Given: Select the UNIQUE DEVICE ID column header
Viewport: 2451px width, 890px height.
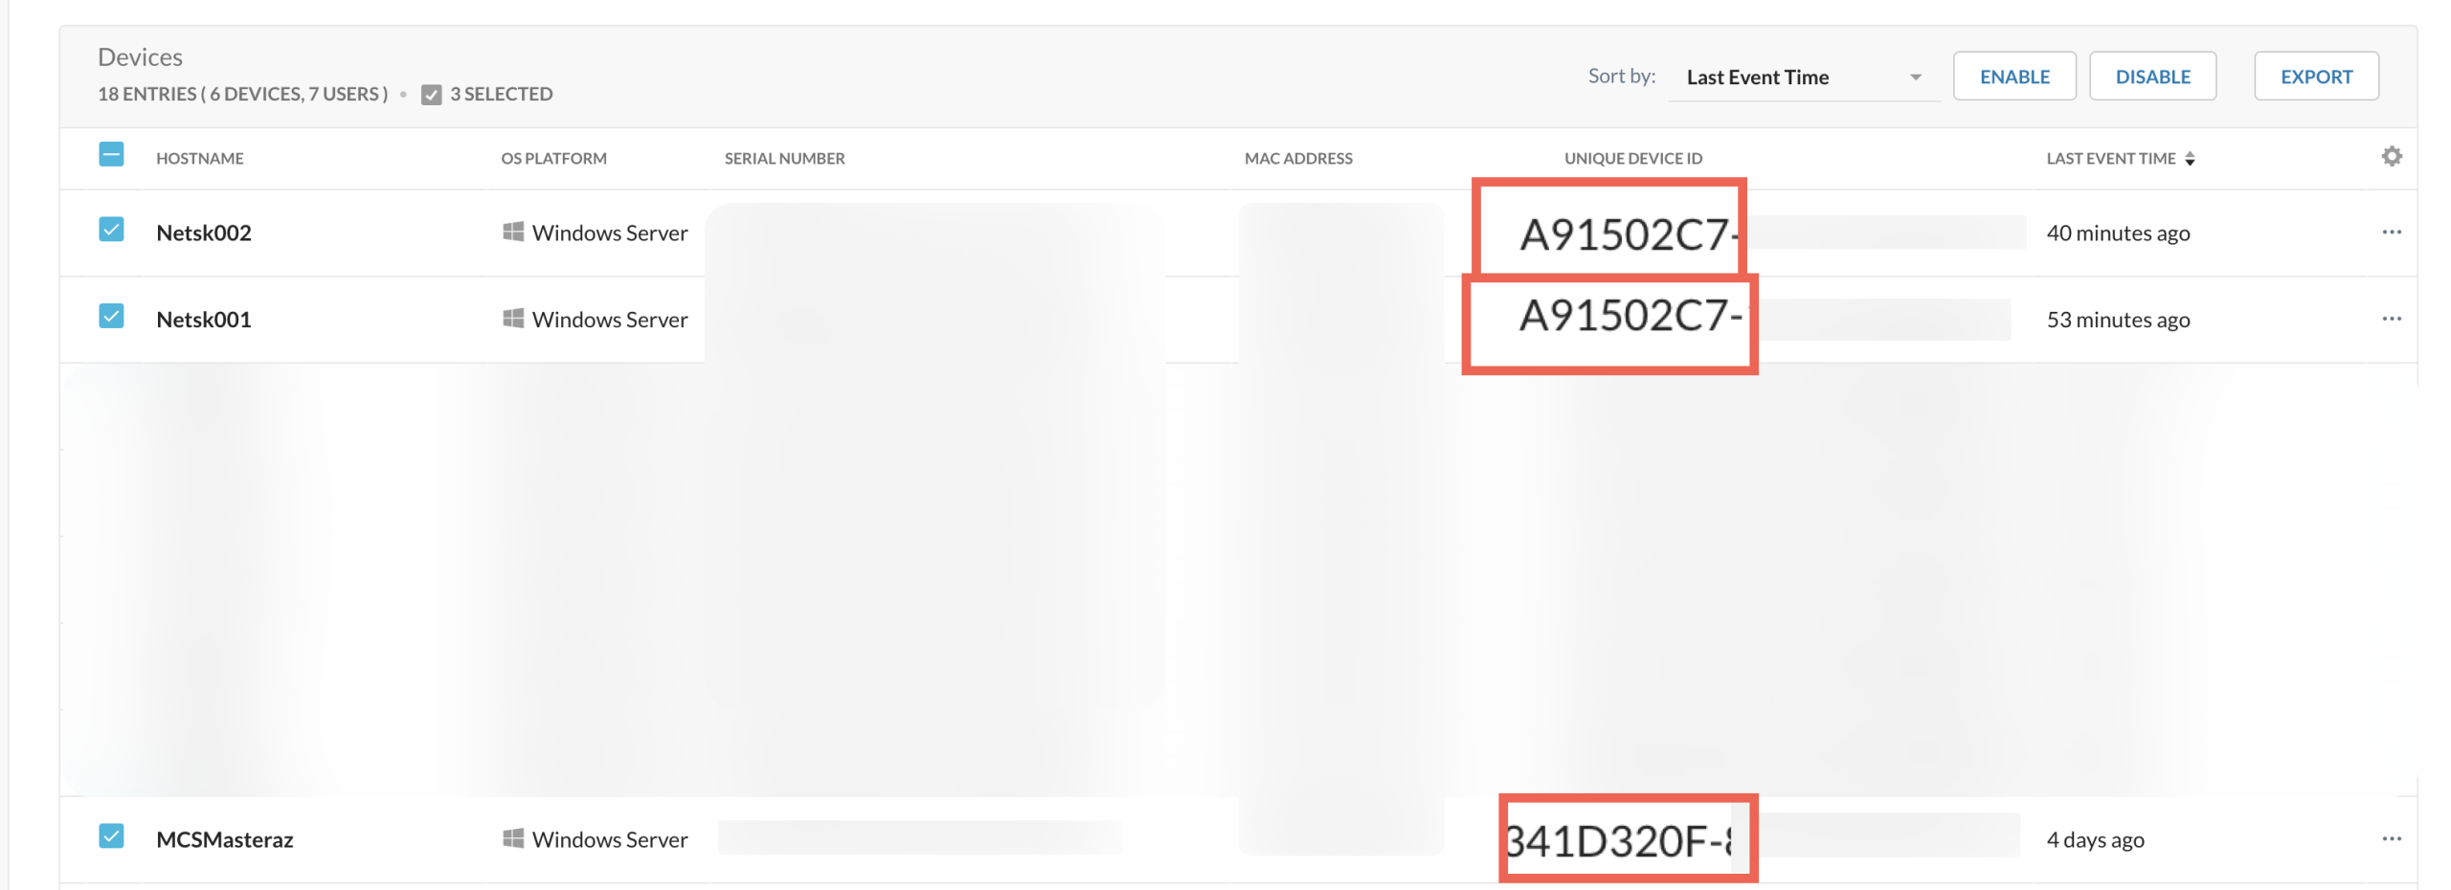Looking at the screenshot, I should tap(1632, 158).
